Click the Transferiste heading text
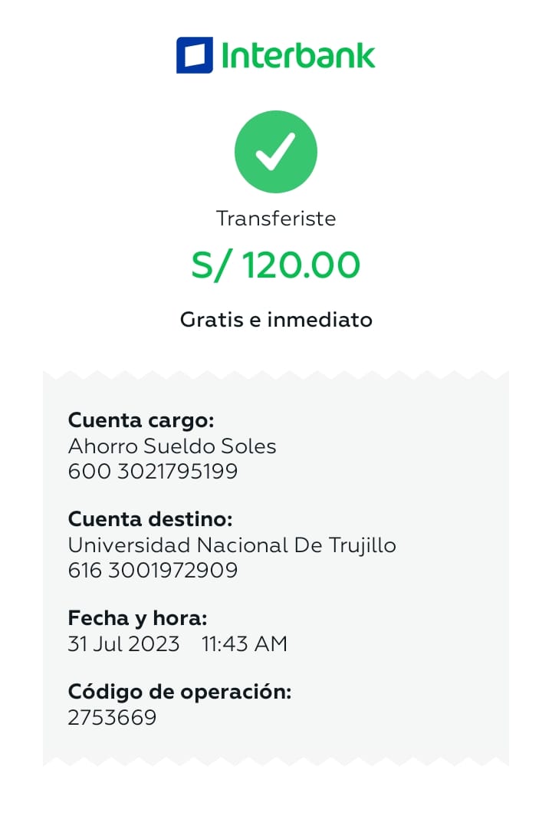552x816 pixels. pos(276,219)
